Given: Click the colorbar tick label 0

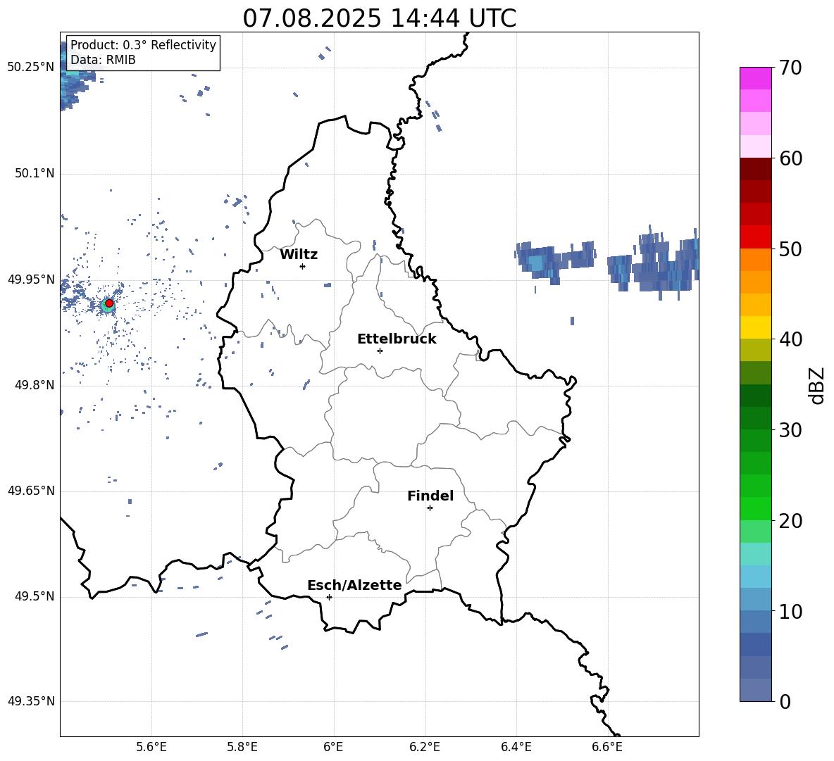Looking at the screenshot, I should pos(785,702).
